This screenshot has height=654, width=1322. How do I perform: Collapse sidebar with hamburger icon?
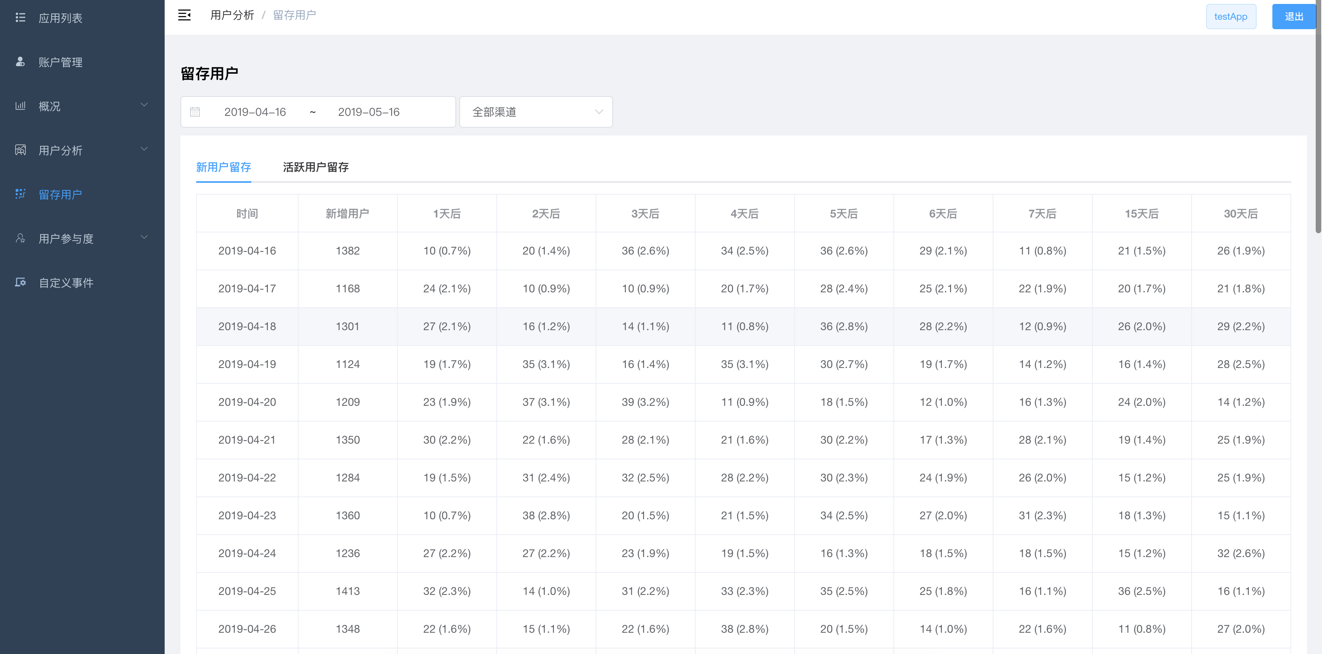coord(184,15)
